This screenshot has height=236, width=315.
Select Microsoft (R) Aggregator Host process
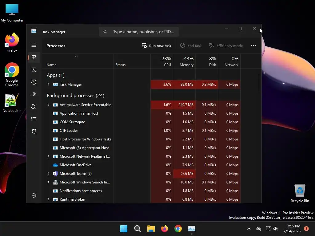tap(141, 148)
